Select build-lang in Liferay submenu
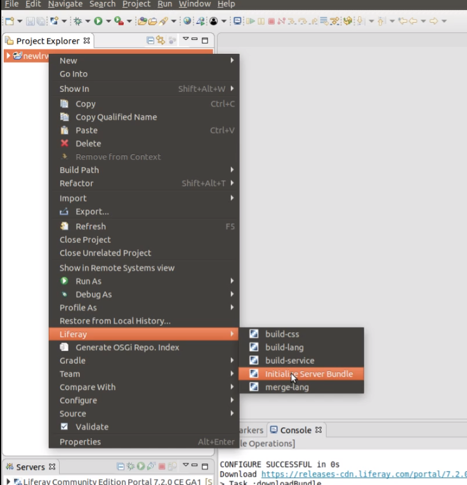This screenshot has width=467, height=485. coord(301,347)
